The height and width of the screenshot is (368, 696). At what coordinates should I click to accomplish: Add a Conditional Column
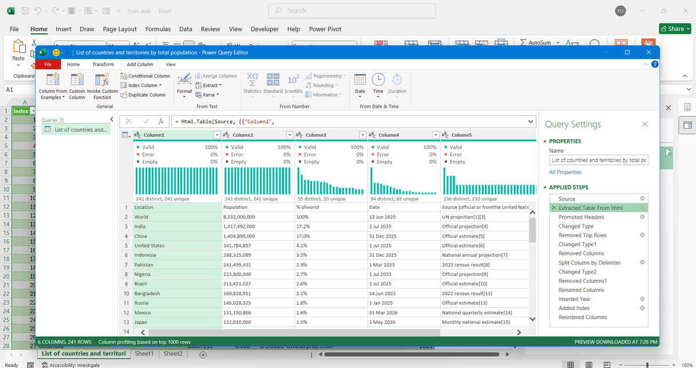point(145,76)
